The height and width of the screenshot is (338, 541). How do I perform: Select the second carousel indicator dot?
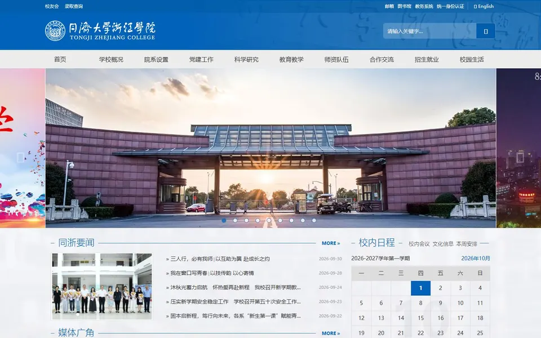coord(235,220)
